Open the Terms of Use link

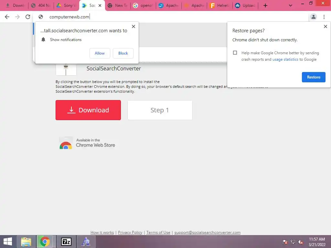[158, 232]
